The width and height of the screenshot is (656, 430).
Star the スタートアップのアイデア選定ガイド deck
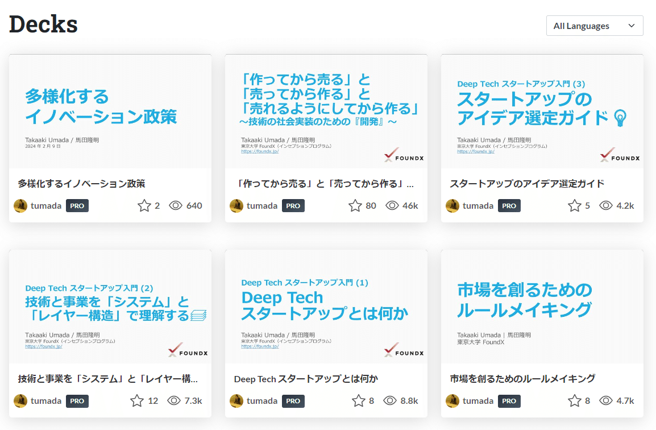pos(574,205)
